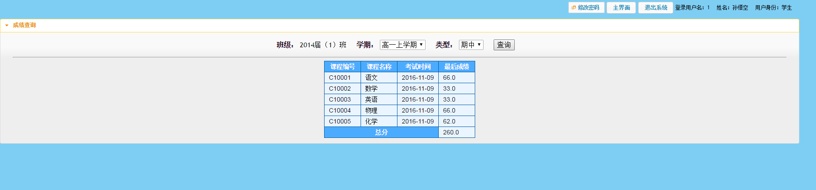
Task: Open the 学期 semester dropdown
Action: pos(402,45)
